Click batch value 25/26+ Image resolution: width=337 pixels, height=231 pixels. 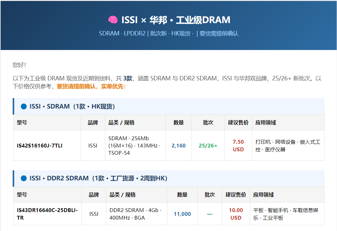click(x=208, y=146)
